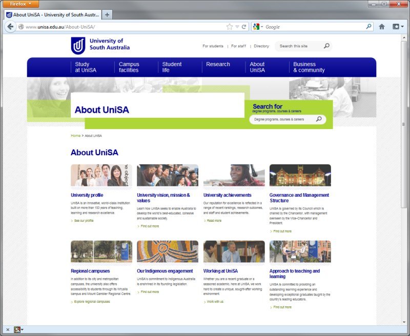Click teaching and learning thumbnail image
The height and width of the screenshot is (336, 410).
300,251
